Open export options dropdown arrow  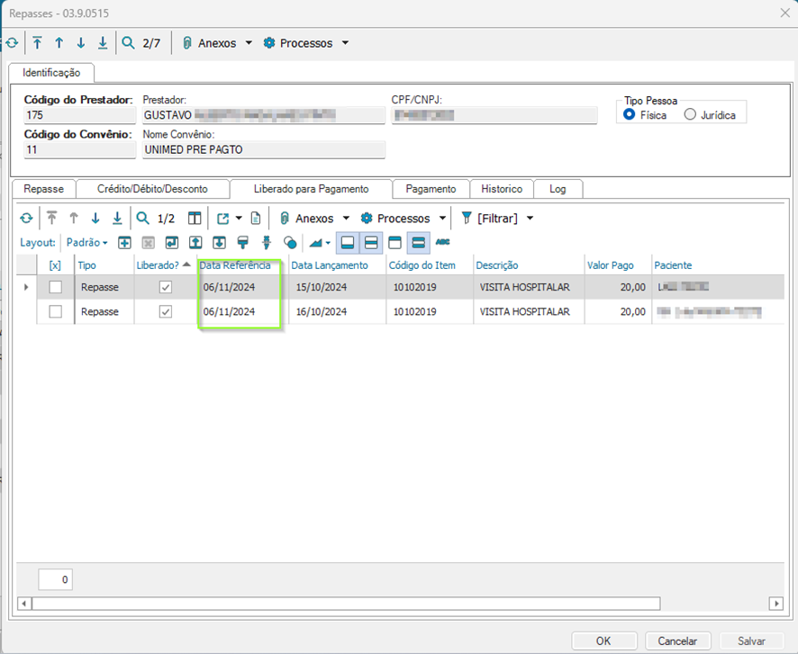tap(239, 219)
